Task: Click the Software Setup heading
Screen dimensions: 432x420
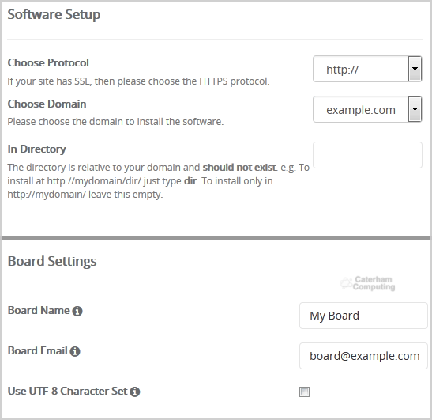Action: tap(54, 14)
